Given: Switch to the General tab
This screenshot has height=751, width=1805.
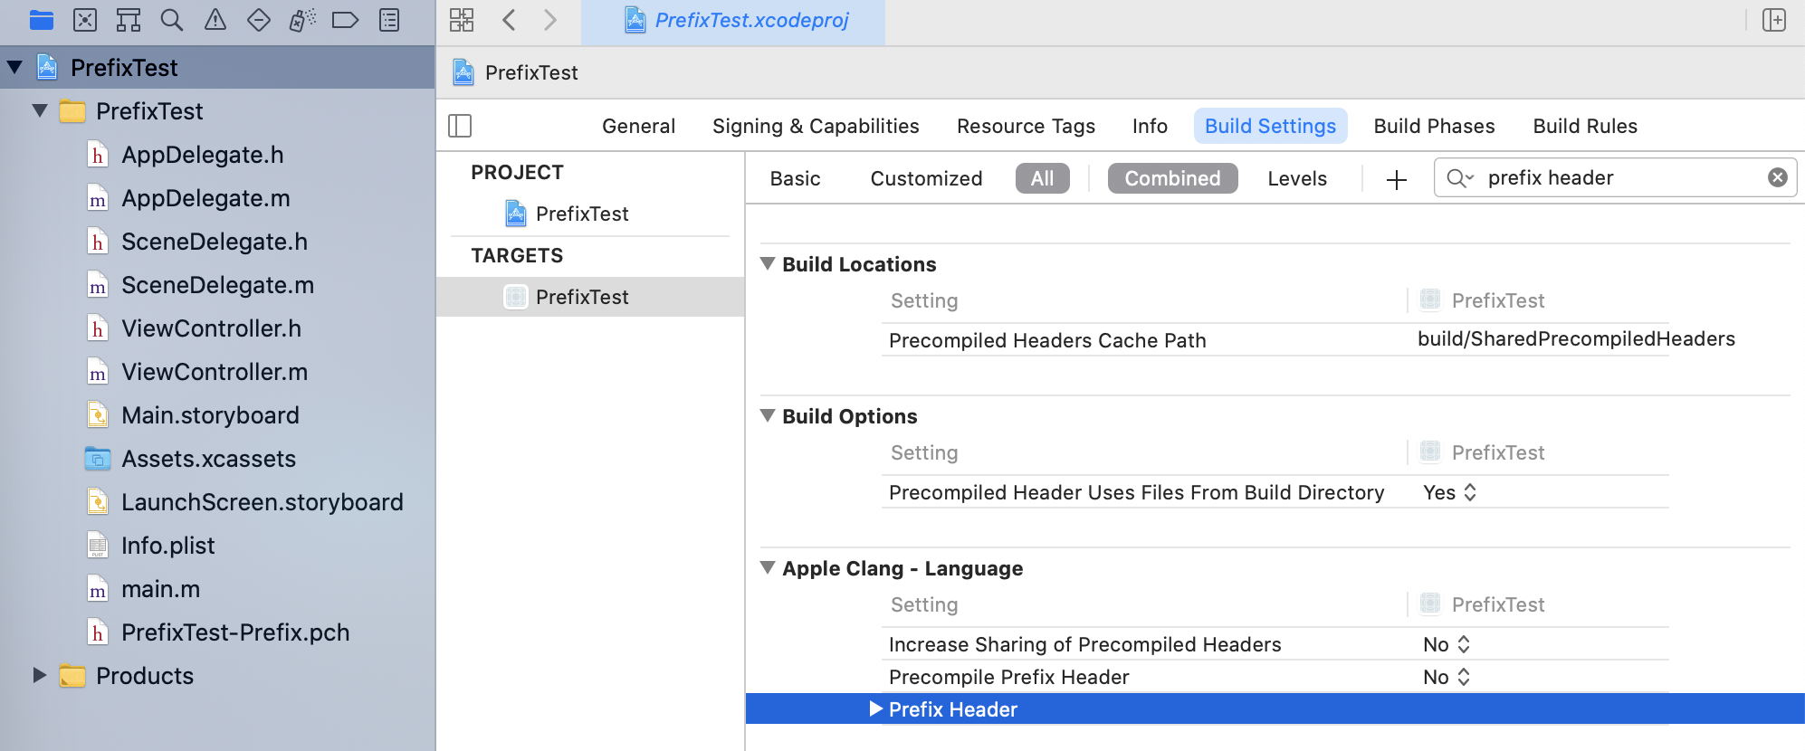Looking at the screenshot, I should coord(638,126).
